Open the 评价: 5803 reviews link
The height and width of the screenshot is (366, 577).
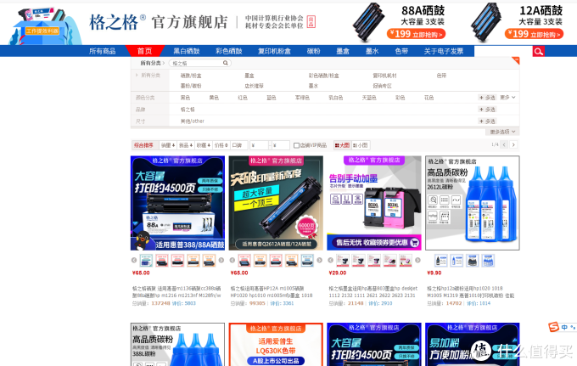click(x=183, y=303)
